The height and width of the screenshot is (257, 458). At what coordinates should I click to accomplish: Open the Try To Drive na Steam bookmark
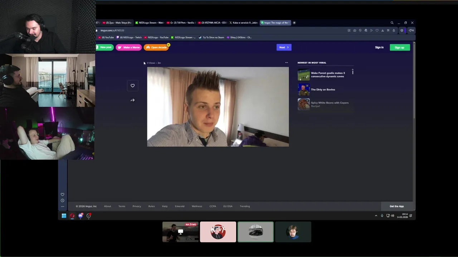[211, 37]
